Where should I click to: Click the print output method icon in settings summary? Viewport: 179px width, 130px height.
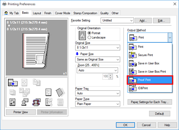click(x=13, y=82)
